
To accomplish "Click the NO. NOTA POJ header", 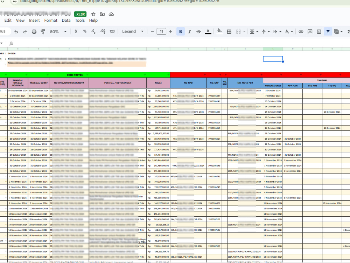I will 245,83.
